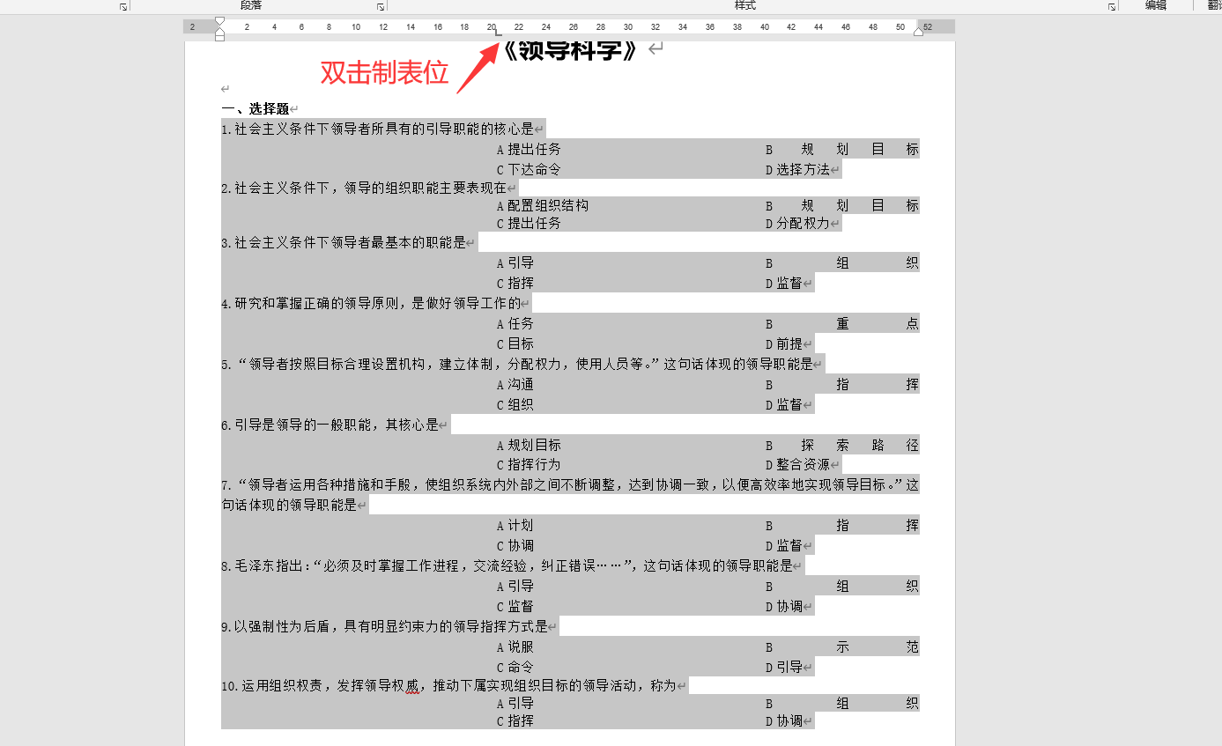
Task: Click the left tab stop on the ruler
Action: coord(499,33)
